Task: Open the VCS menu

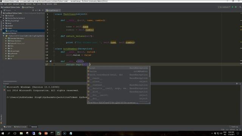Action: 44,4
